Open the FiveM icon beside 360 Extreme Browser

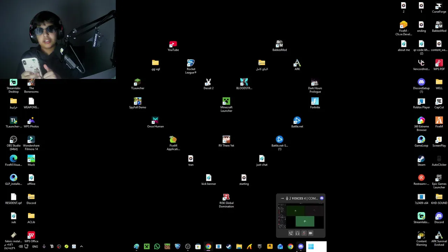click(439, 122)
